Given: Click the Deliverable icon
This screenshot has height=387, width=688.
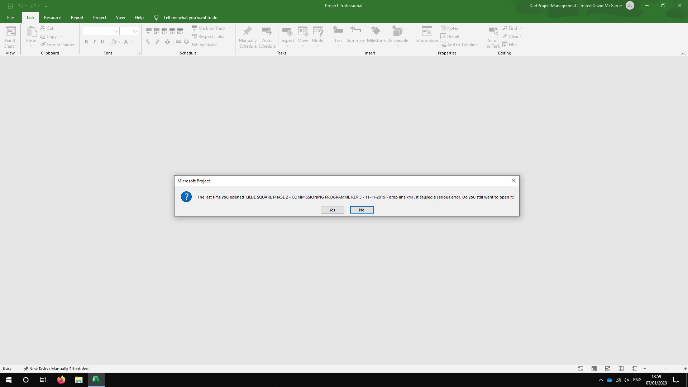Looking at the screenshot, I should pyautogui.click(x=397, y=32).
